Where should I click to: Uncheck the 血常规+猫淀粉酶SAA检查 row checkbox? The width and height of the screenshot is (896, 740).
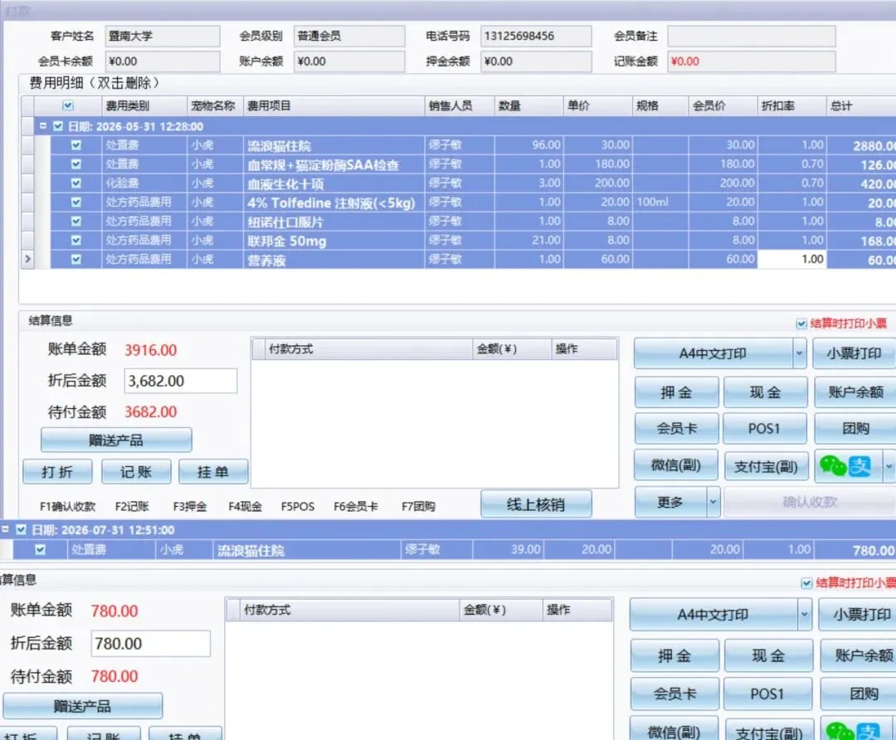(76, 164)
